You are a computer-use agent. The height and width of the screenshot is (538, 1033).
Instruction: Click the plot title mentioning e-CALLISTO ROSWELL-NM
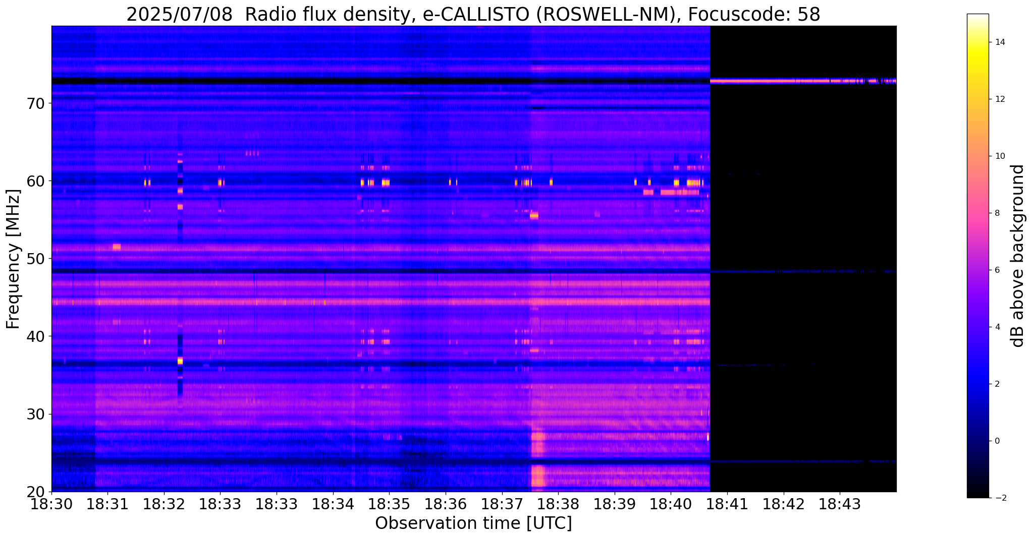click(x=473, y=14)
